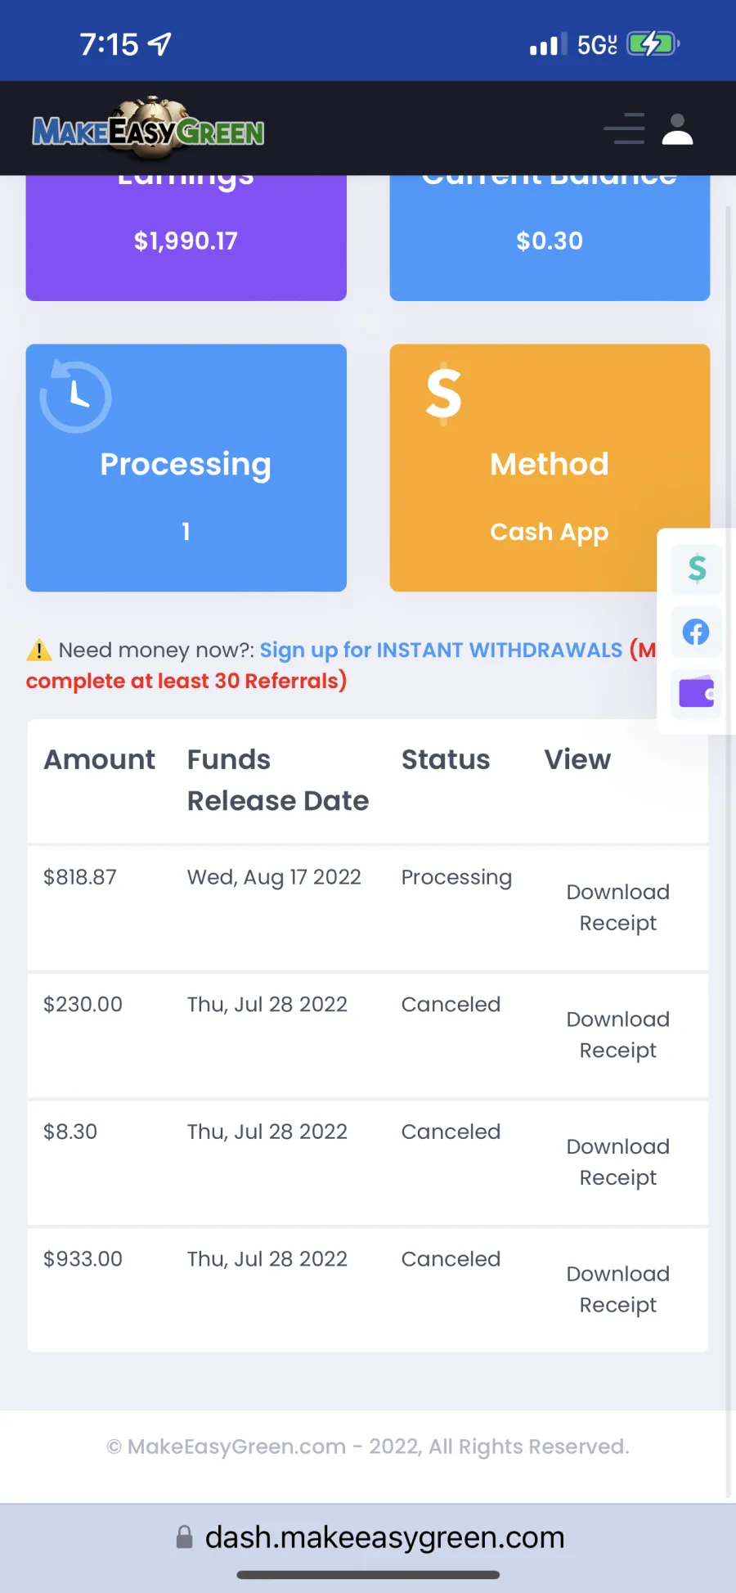The height and width of the screenshot is (1593, 736).
Task: Tap the dash.makeeasygreen.com address bar
Action: pyautogui.click(x=370, y=1537)
